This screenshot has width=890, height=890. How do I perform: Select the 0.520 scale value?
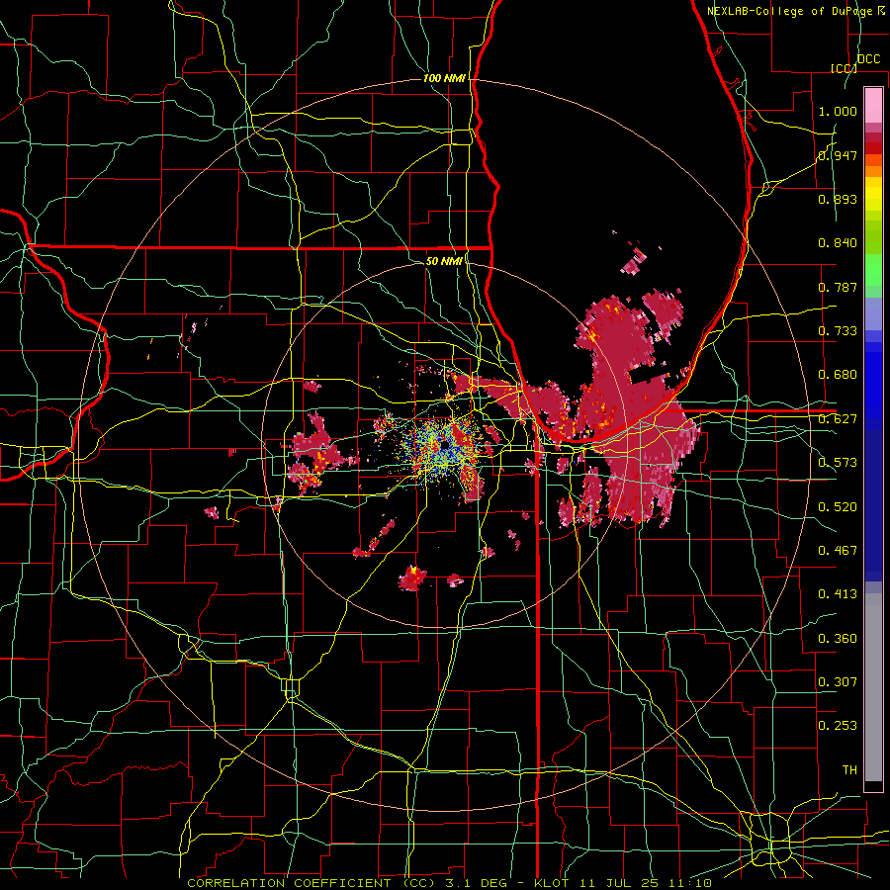[838, 507]
